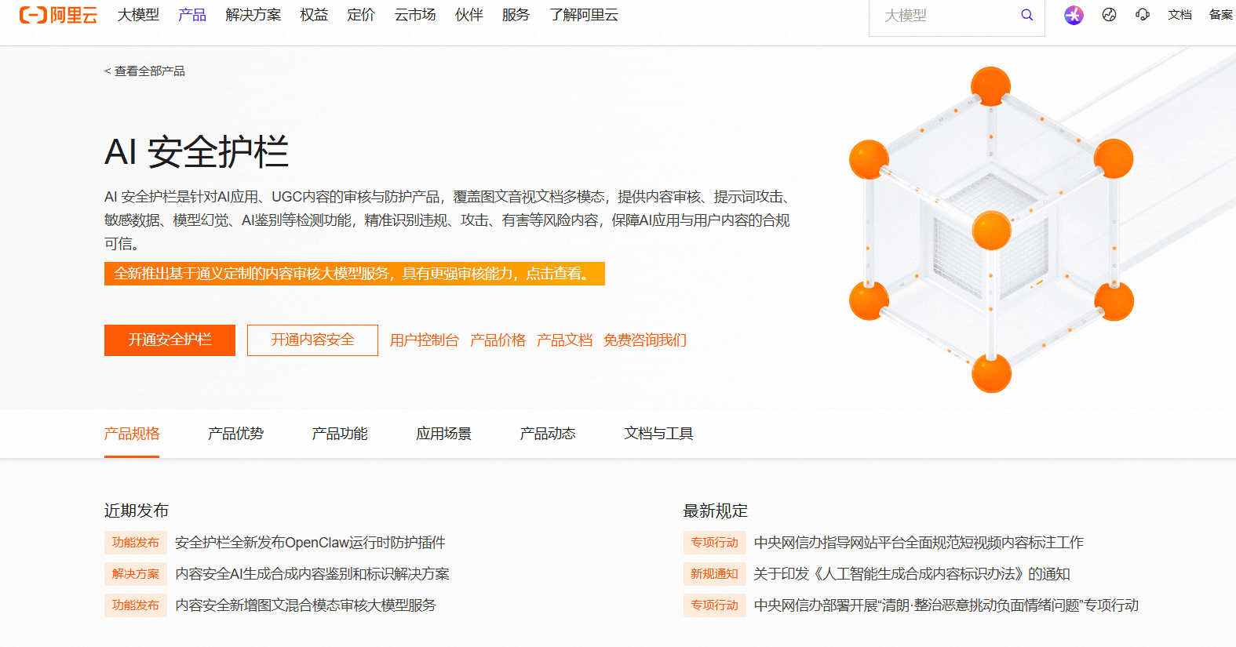Click the AI 安全护栏 page heading
The width and height of the screenshot is (1236, 647).
(x=196, y=152)
